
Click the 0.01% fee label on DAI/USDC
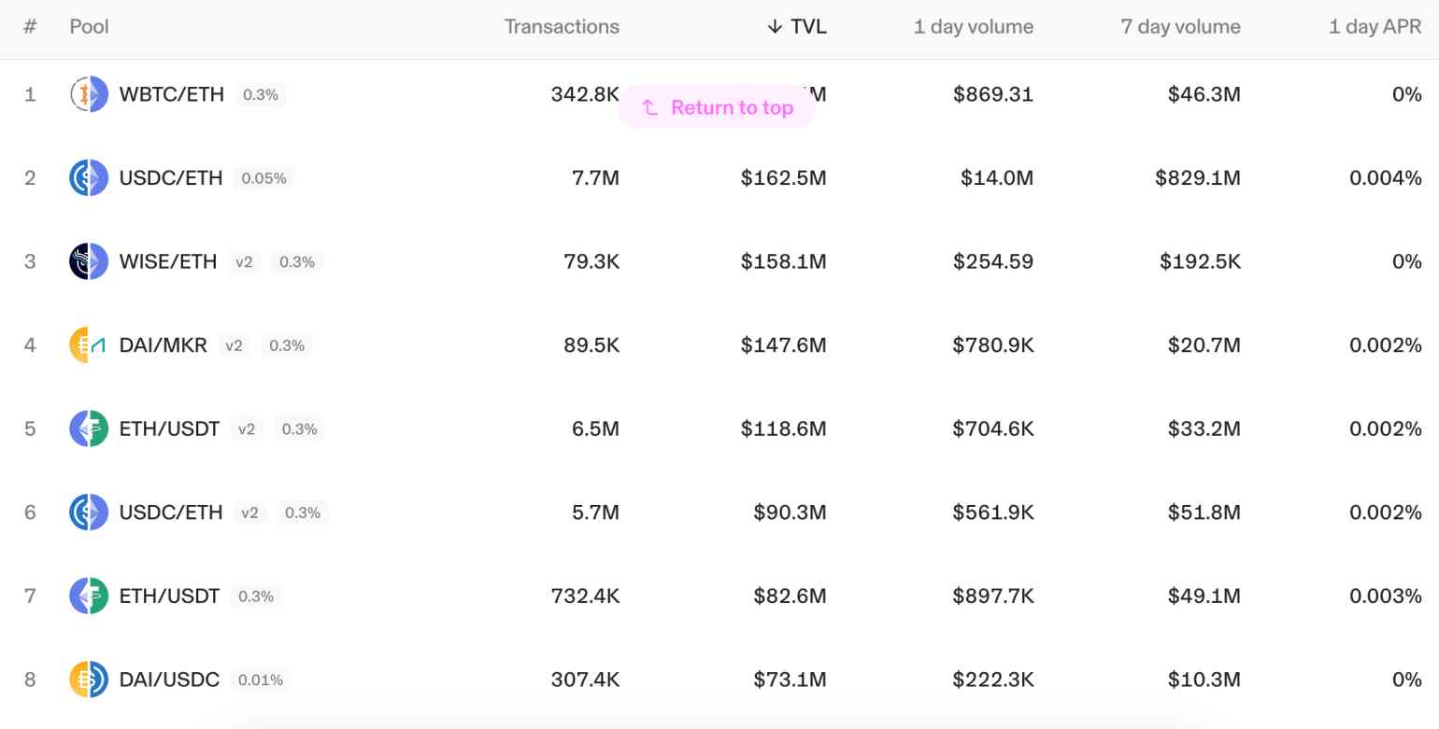(257, 680)
